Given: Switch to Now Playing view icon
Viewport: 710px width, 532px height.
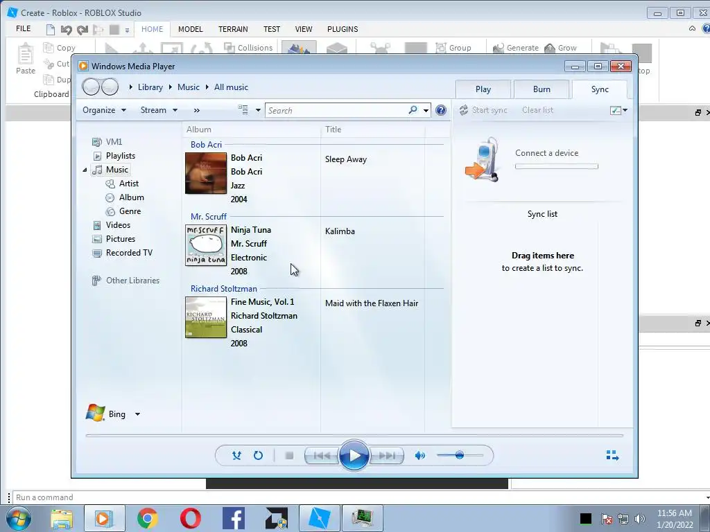Looking at the screenshot, I should [x=612, y=456].
